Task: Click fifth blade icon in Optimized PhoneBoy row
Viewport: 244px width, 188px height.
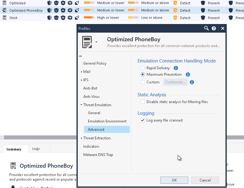Action: point(77,10)
